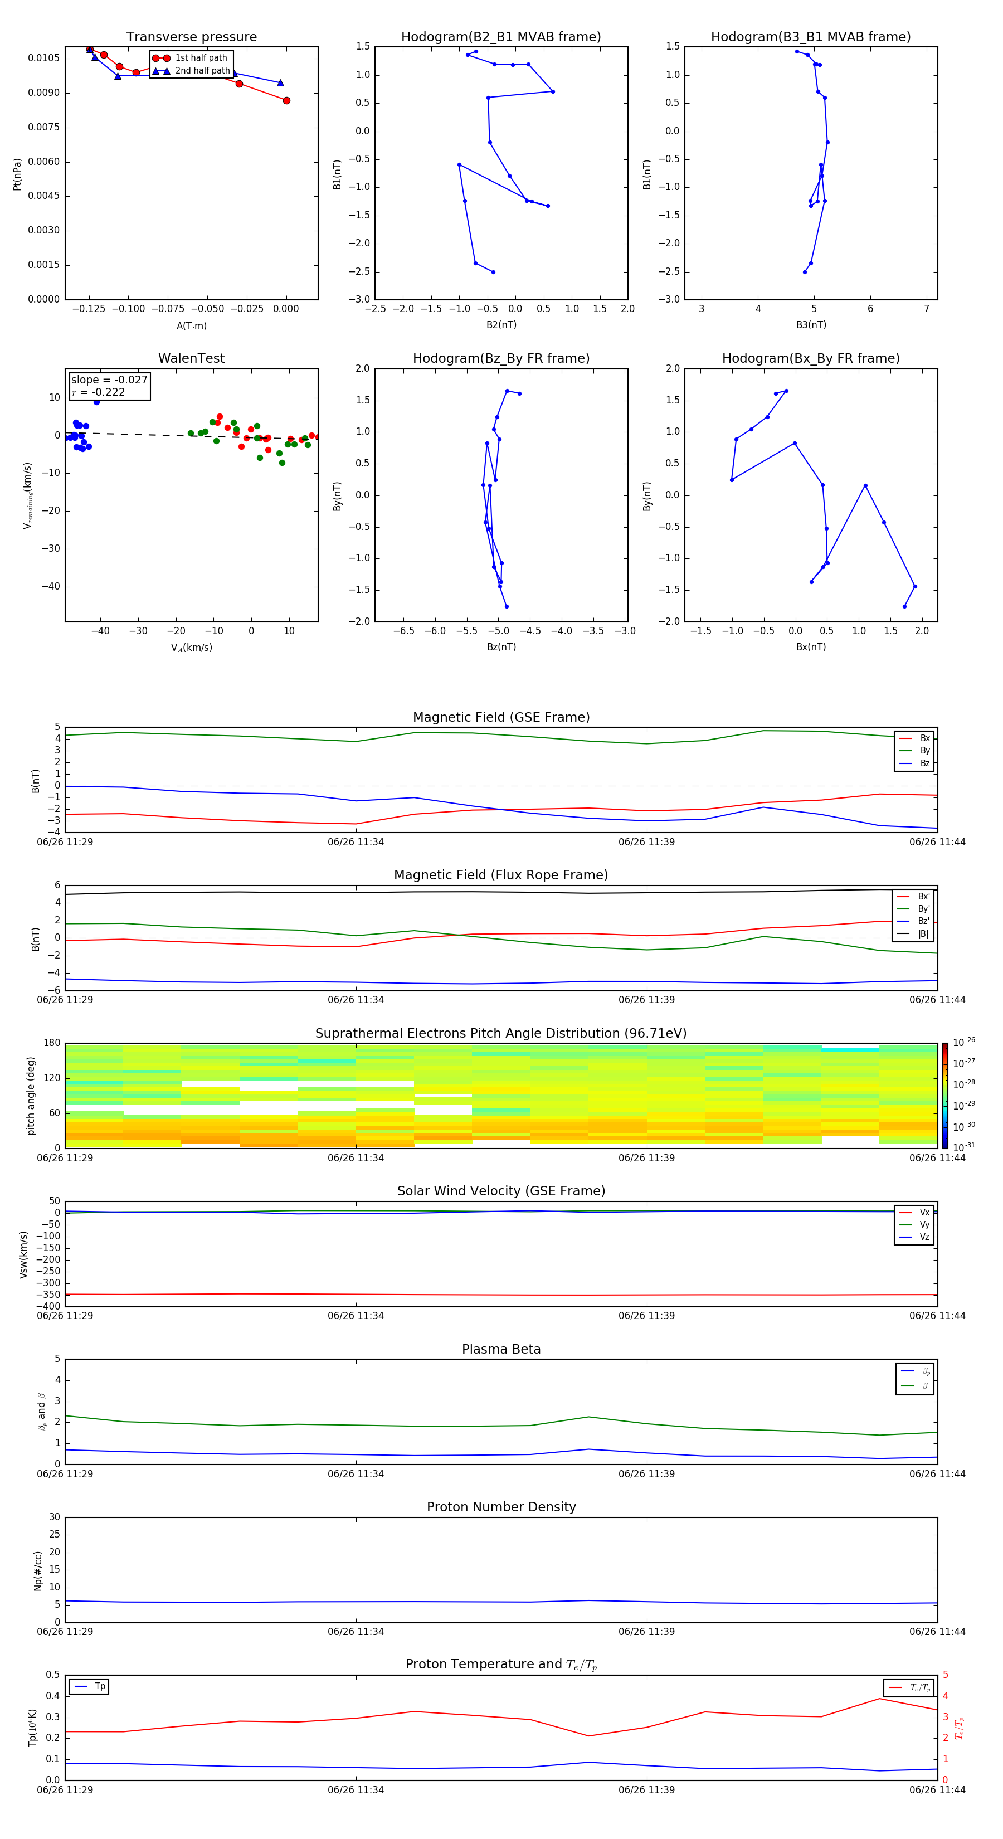1003x1839 pixels.
Task: Click the "Solar Wind Velocity (GSE Frame)" title
Action: (x=501, y=1191)
